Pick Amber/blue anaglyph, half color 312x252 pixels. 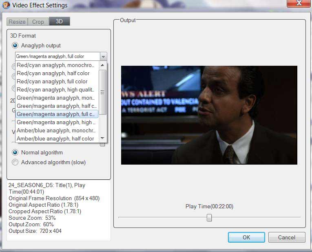coord(57,138)
